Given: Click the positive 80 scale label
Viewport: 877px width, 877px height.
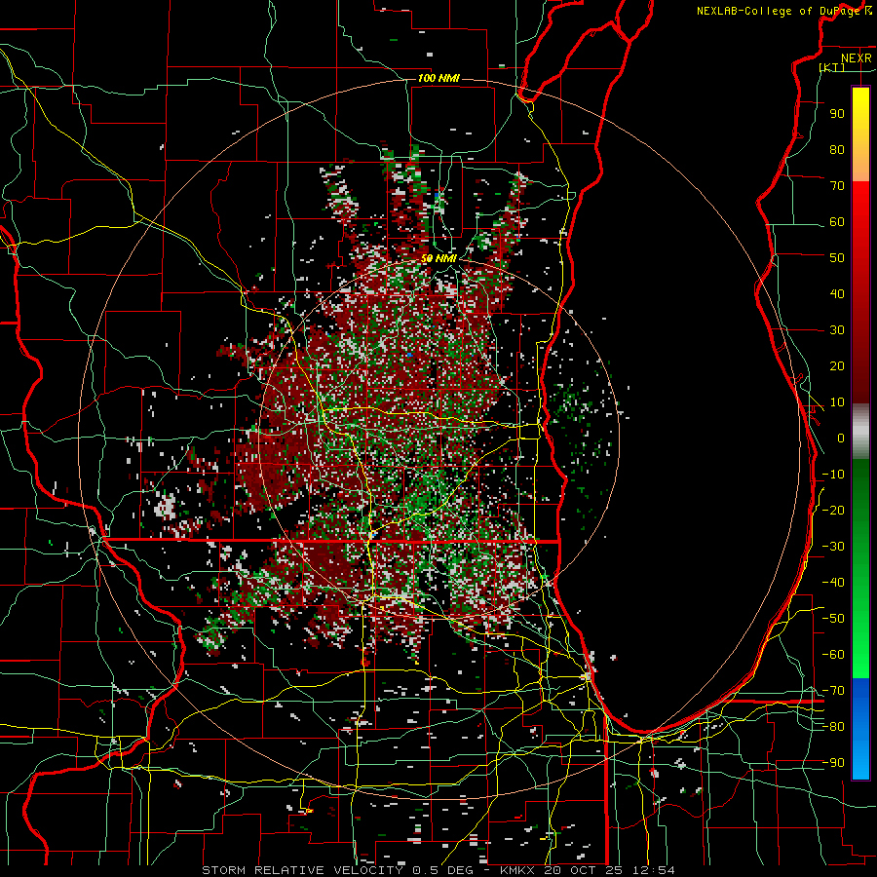Looking at the screenshot, I should pyautogui.click(x=837, y=150).
